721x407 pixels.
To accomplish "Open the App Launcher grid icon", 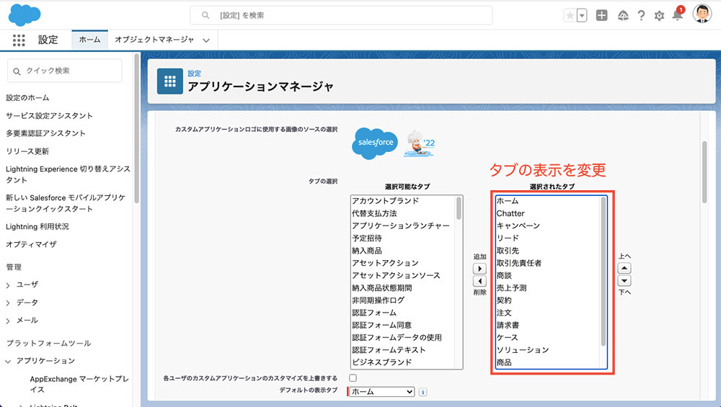I will pos(19,40).
